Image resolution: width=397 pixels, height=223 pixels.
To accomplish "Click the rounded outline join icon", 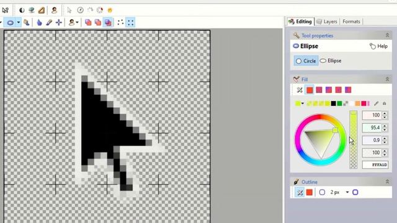I will (x=322, y=193).
